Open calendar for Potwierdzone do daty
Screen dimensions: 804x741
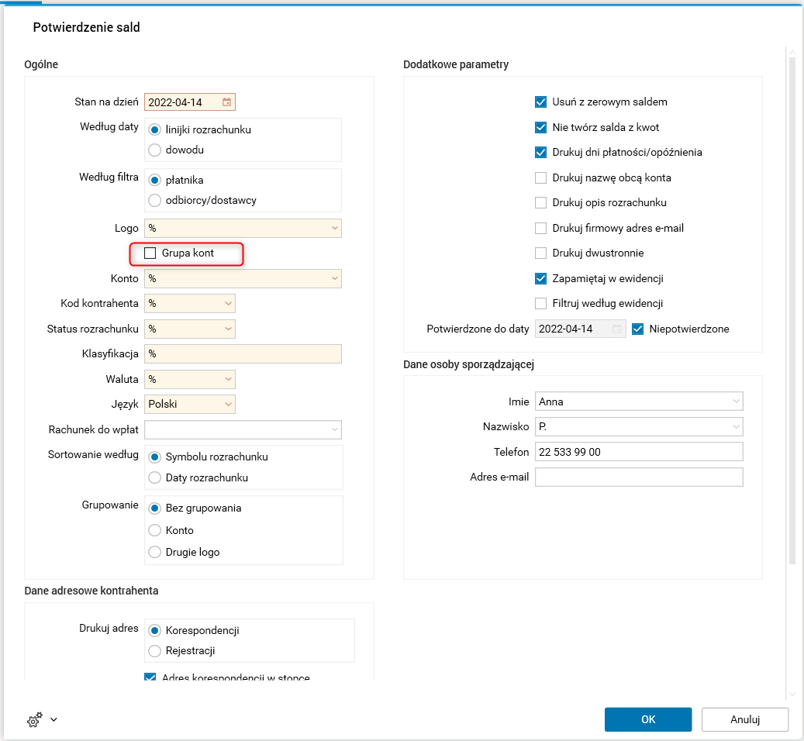[618, 329]
